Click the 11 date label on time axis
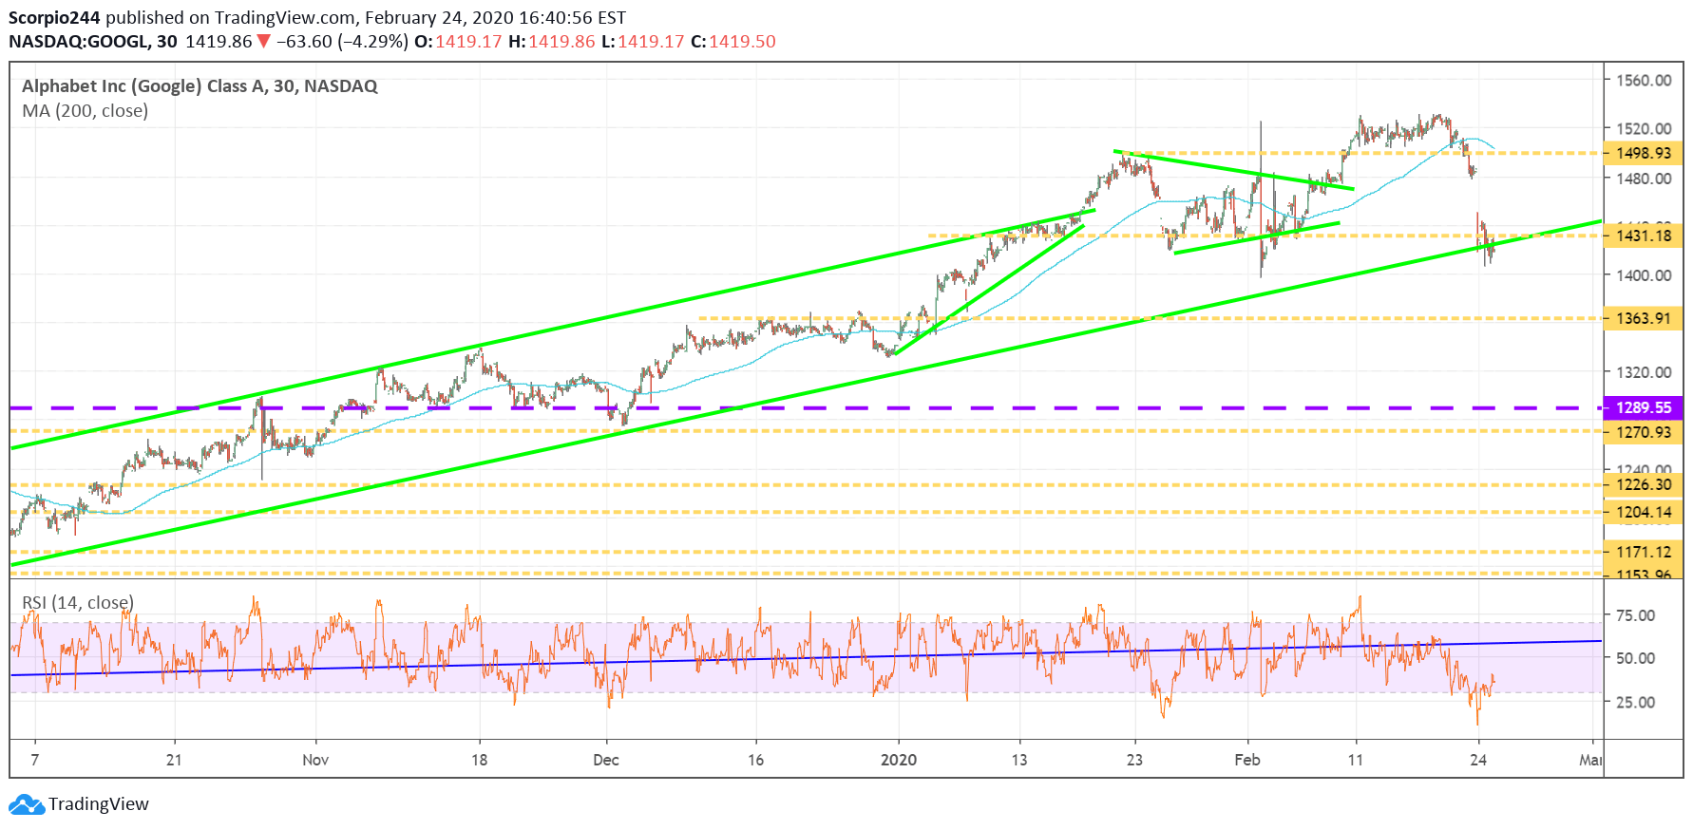 (1356, 760)
